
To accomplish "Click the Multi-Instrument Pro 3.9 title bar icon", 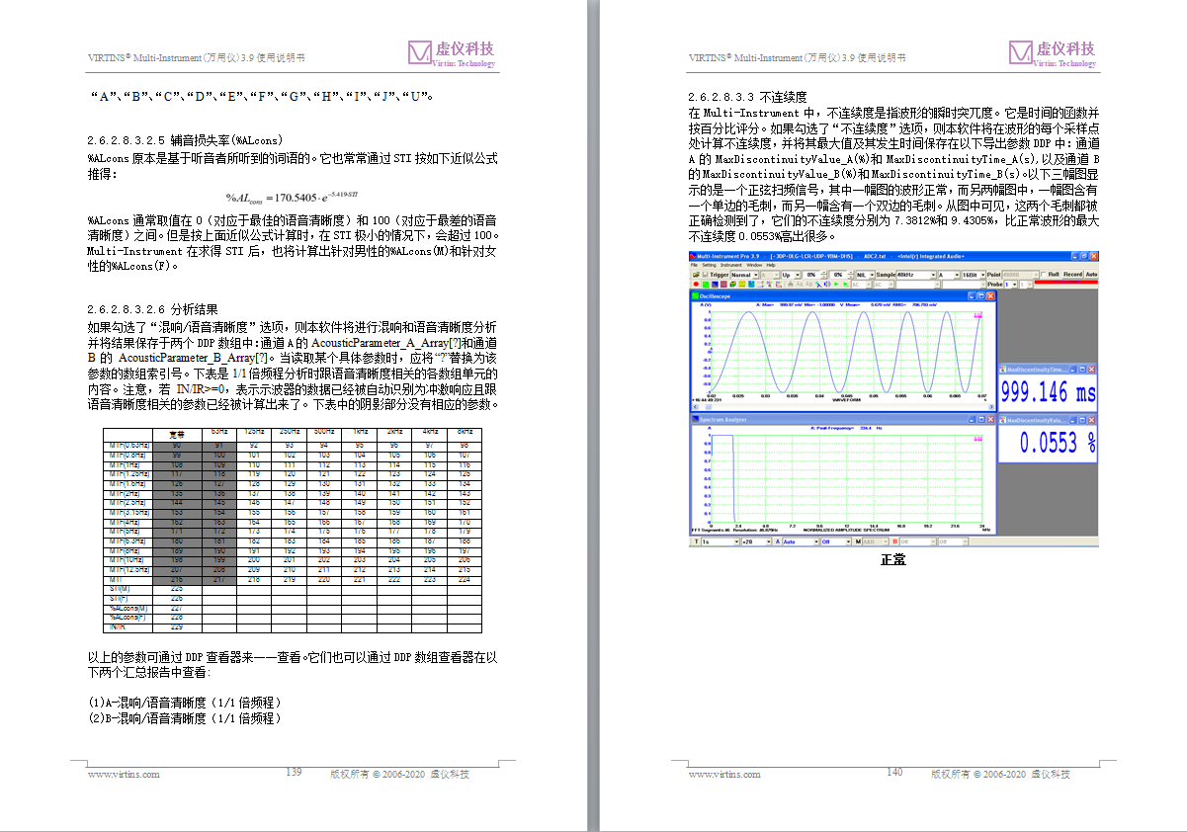I will pos(692,256).
